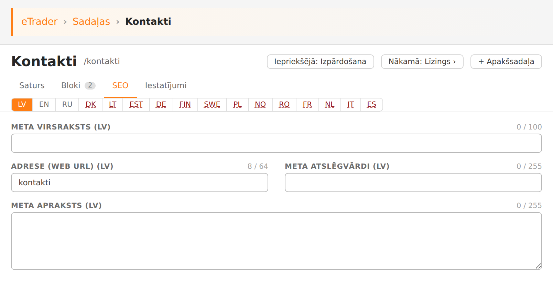Open the Bloki tab
Viewport: 553px width, 281px height.
[78, 85]
